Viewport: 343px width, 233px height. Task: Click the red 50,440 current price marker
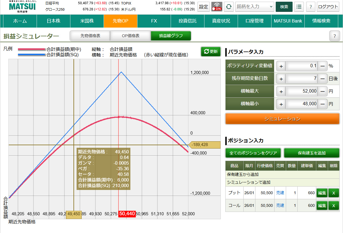pyautogui.click(x=127, y=214)
